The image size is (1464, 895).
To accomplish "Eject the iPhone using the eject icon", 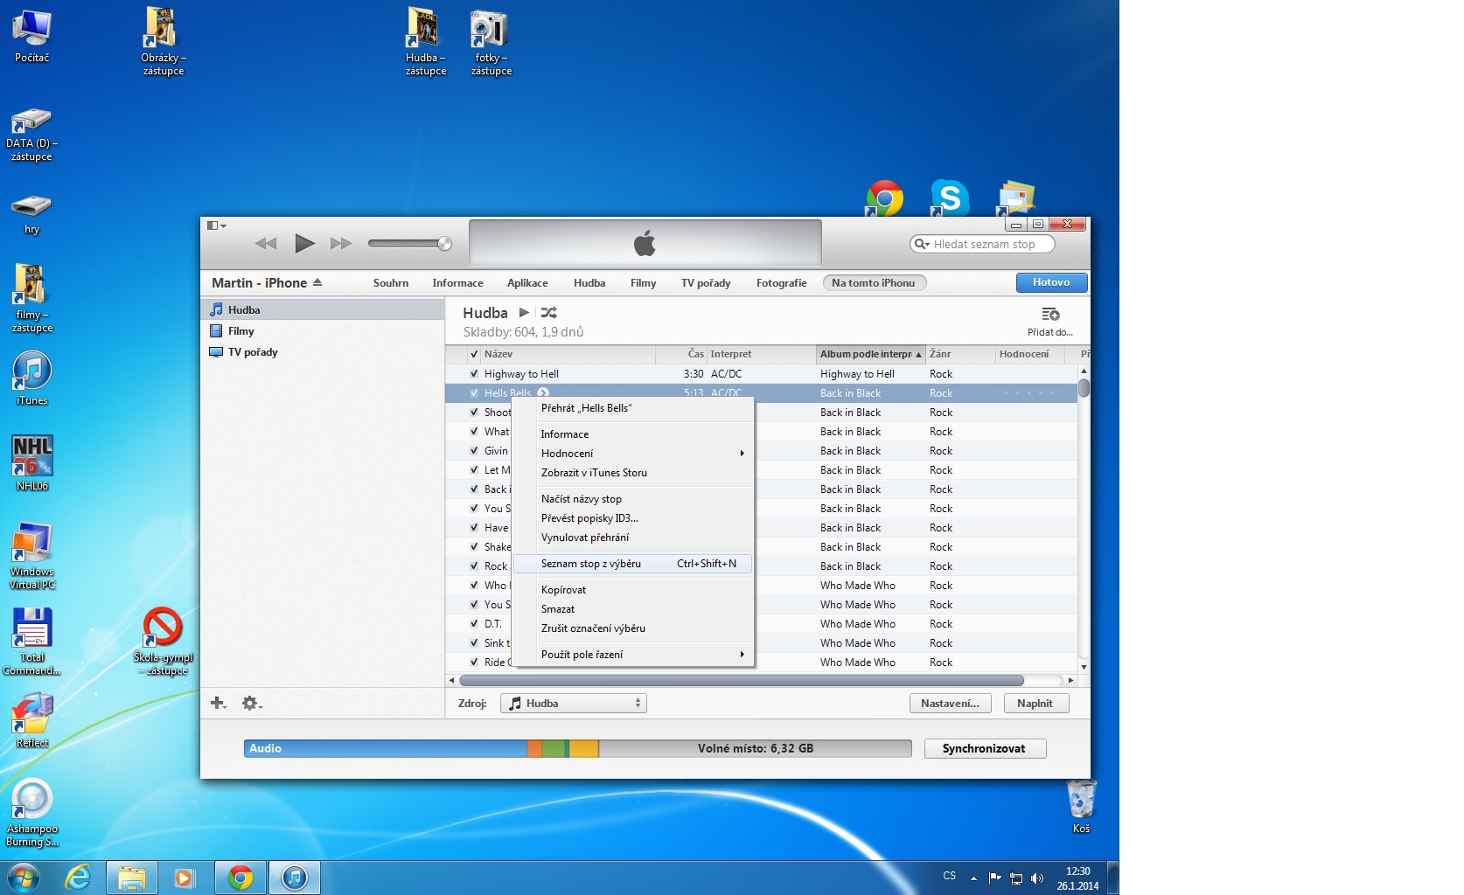I will (317, 283).
